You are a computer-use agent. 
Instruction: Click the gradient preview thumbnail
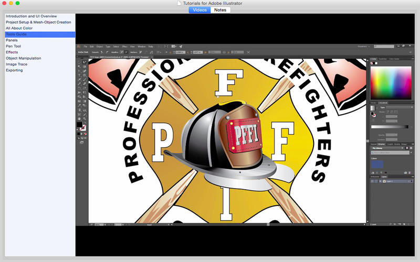(373, 108)
